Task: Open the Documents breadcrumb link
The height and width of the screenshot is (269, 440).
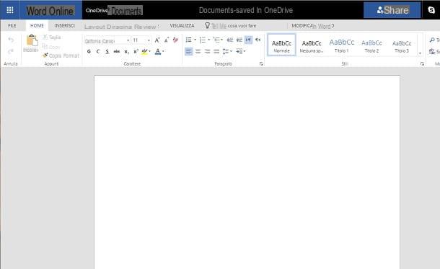Action: coord(126,11)
